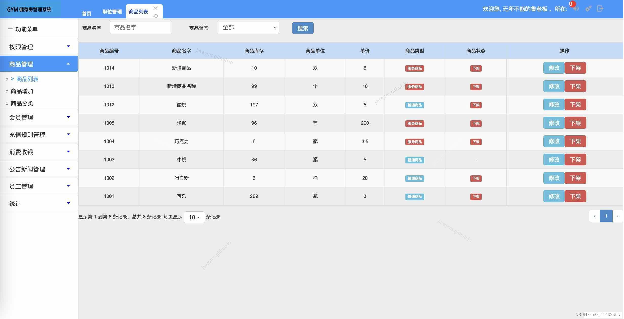Open the settings gears icon
Image resolution: width=624 pixels, height=319 pixels.
588,9
